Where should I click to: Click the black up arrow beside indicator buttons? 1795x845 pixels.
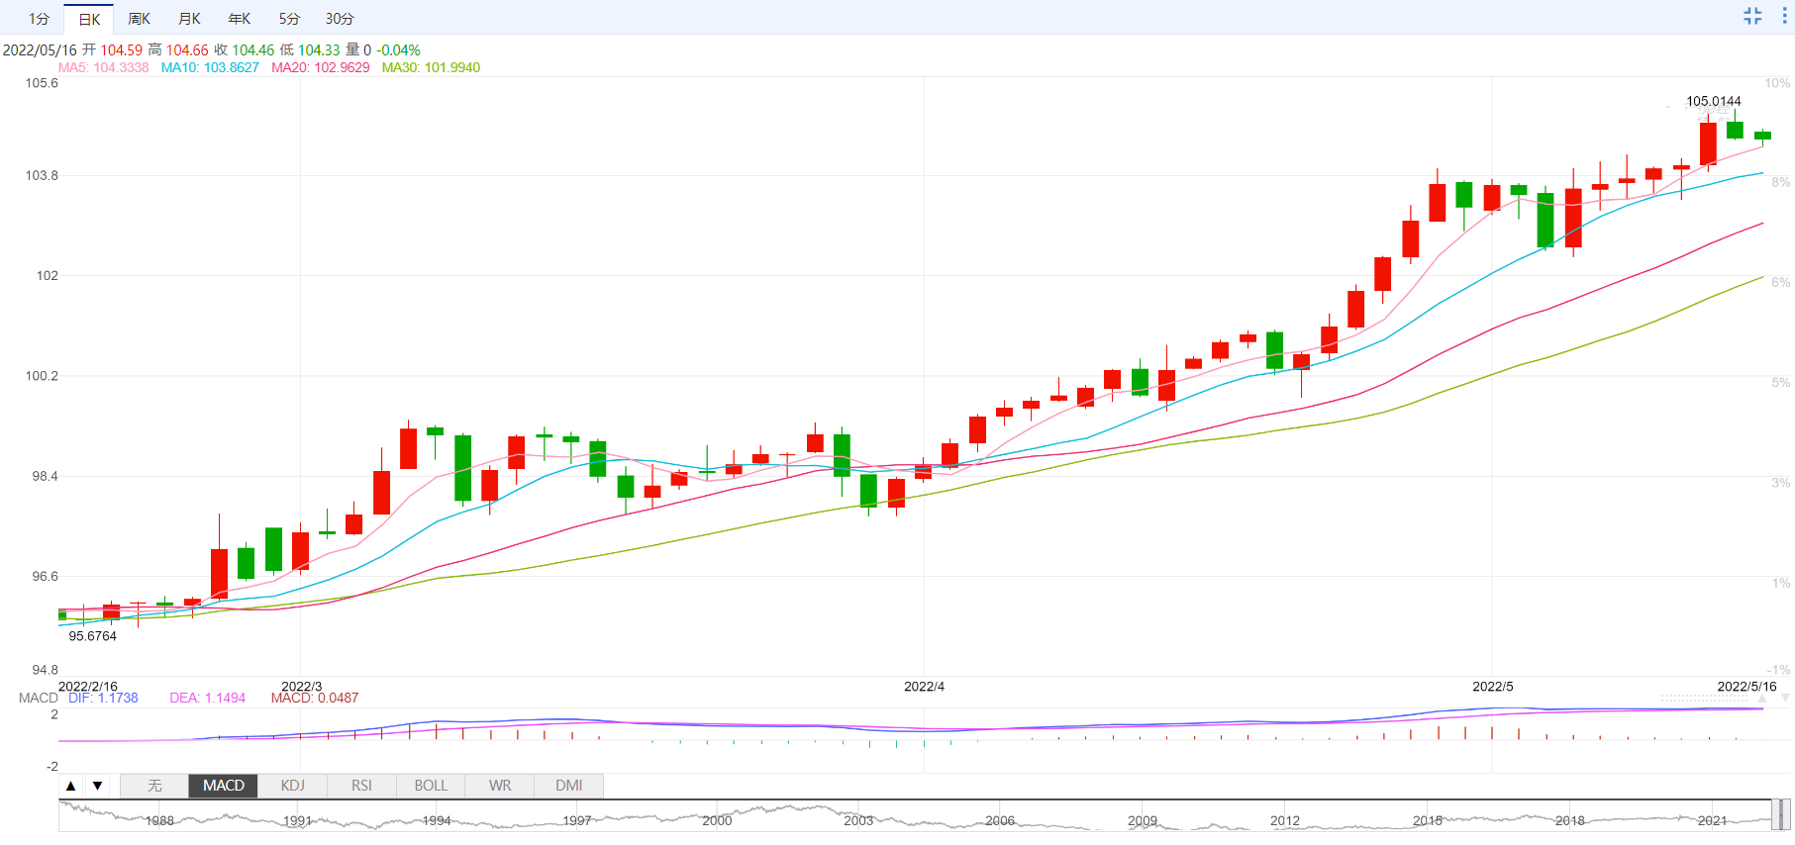click(70, 786)
